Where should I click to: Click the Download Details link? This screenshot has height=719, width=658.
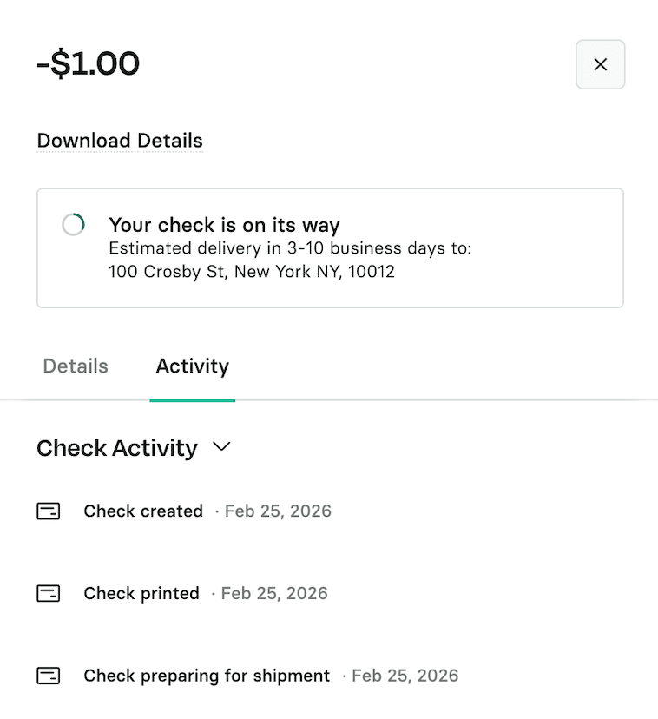(x=120, y=141)
